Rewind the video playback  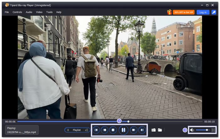click(x=105, y=130)
